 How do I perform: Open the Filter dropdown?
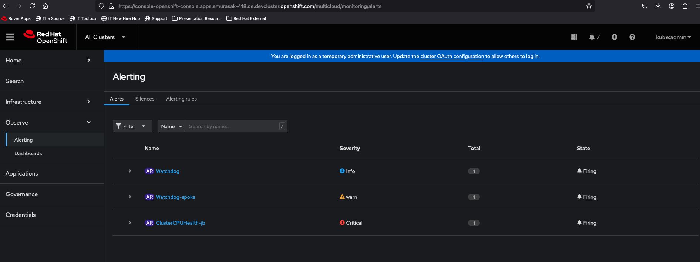point(132,126)
